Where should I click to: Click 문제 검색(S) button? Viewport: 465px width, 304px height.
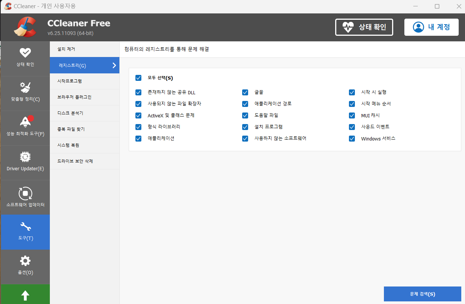422,294
